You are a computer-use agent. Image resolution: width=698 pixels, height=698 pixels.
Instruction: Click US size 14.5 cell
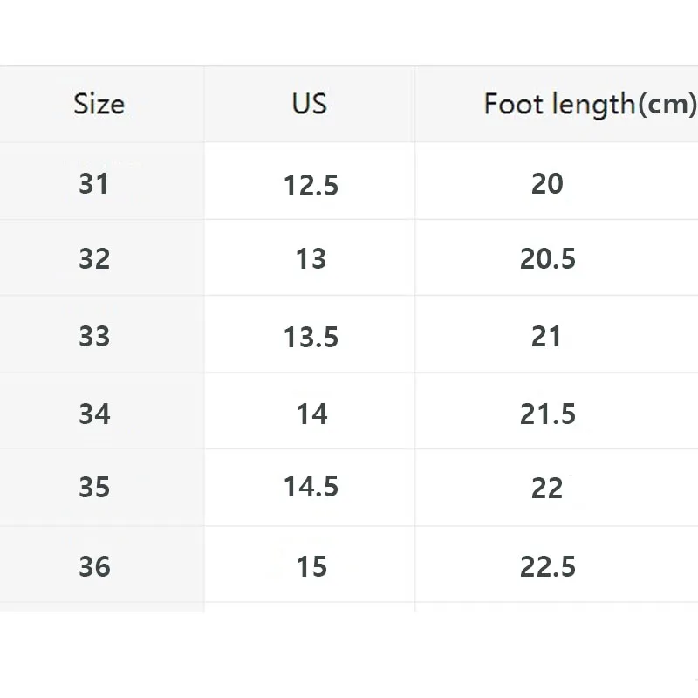click(311, 487)
